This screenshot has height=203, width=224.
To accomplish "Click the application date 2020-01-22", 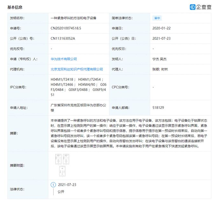I will pyautogui.click(x=162, y=28).
